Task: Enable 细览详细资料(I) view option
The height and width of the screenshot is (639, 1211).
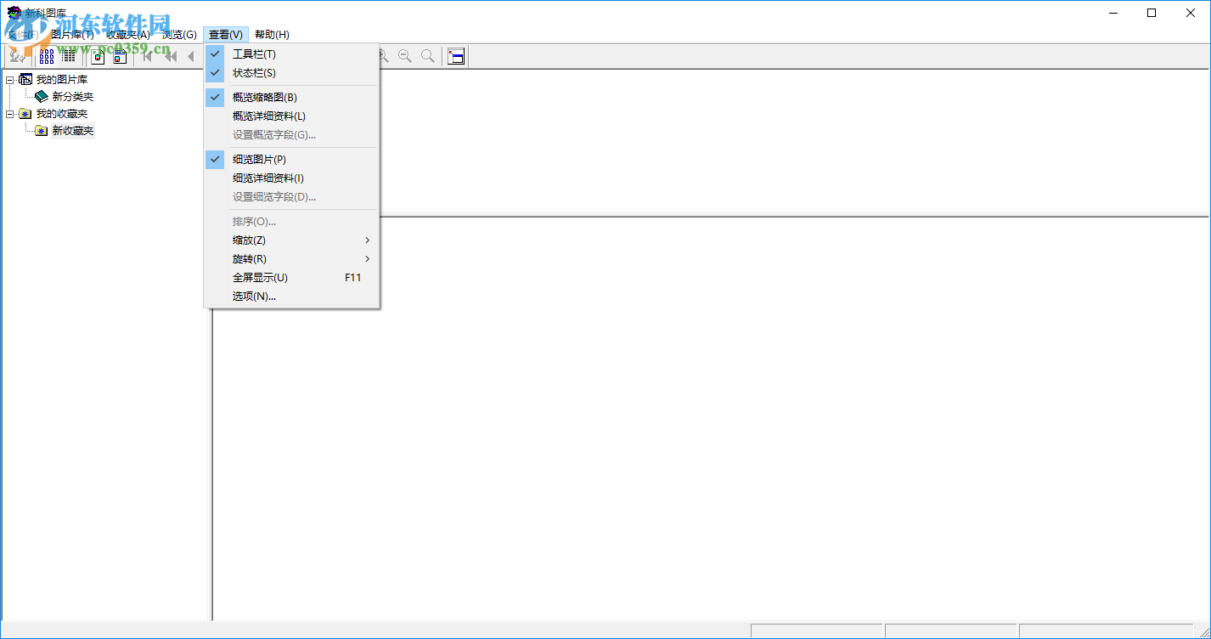Action: click(x=291, y=178)
